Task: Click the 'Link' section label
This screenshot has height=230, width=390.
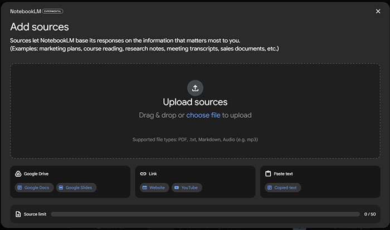Action: point(153,174)
